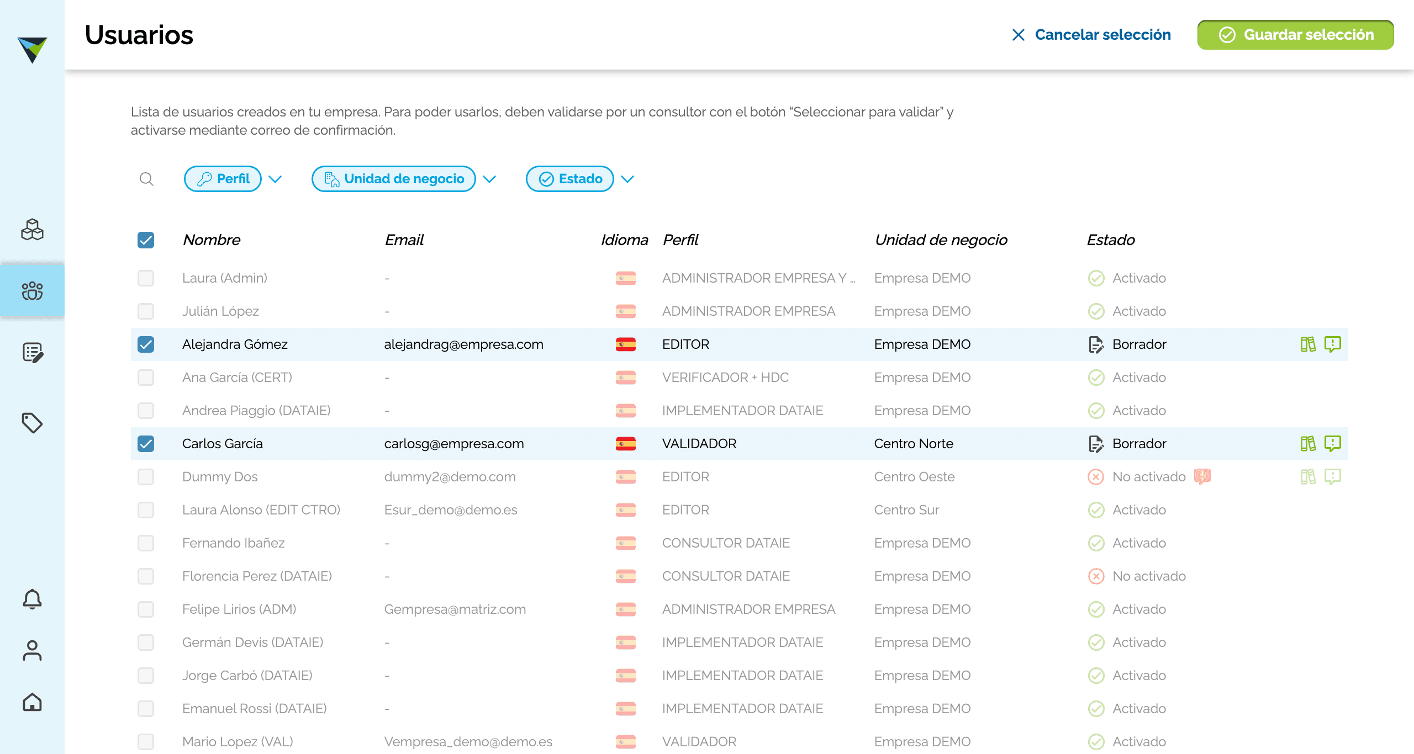Click comment icon on Alejandra Gómez row
This screenshot has height=754, width=1414.
[1333, 344]
